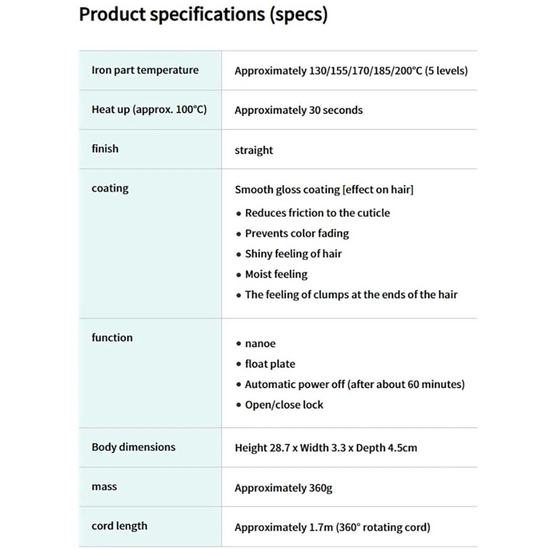The width and height of the screenshot is (549, 549).
Task: Select the "cord length" row label
Action: tap(119, 526)
